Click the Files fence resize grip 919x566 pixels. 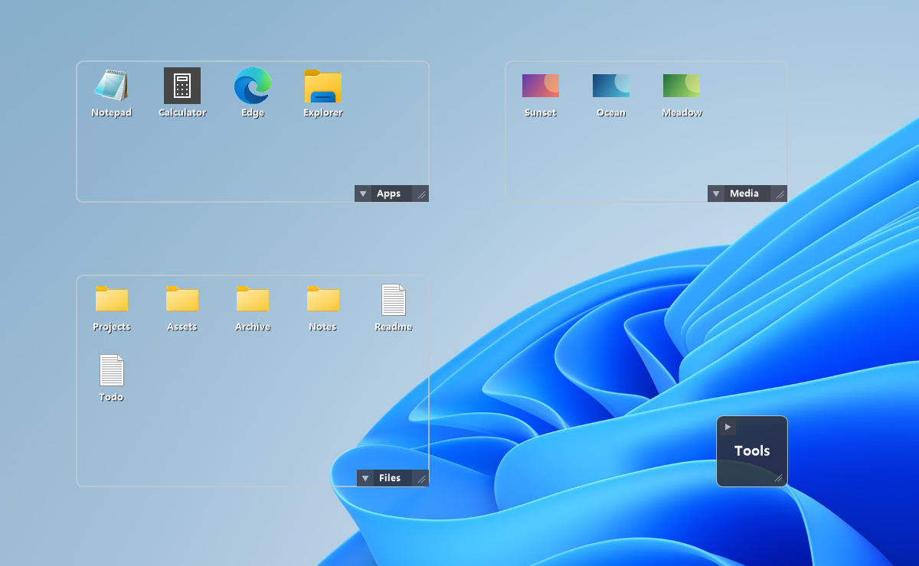click(420, 479)
